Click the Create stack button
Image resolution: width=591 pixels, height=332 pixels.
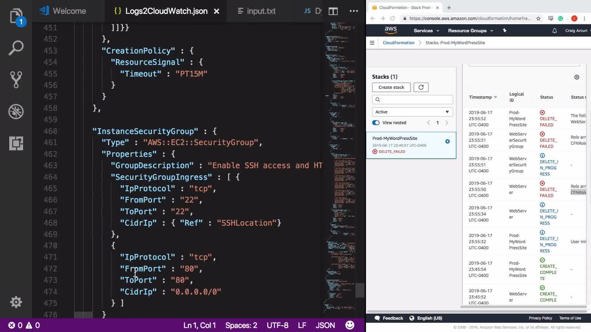(x=391, y=87)
